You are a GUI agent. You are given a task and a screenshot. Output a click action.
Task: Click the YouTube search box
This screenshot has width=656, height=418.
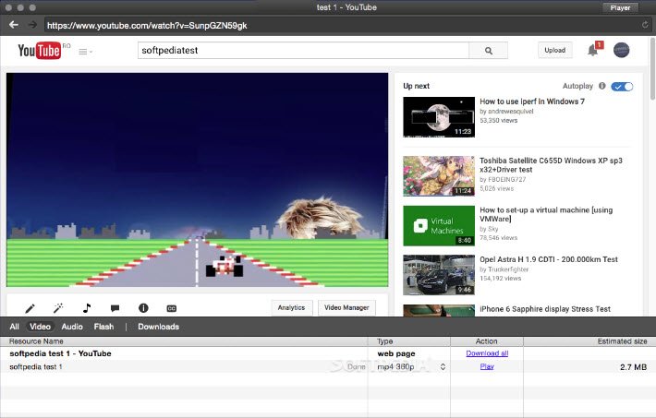coord(303,51)
